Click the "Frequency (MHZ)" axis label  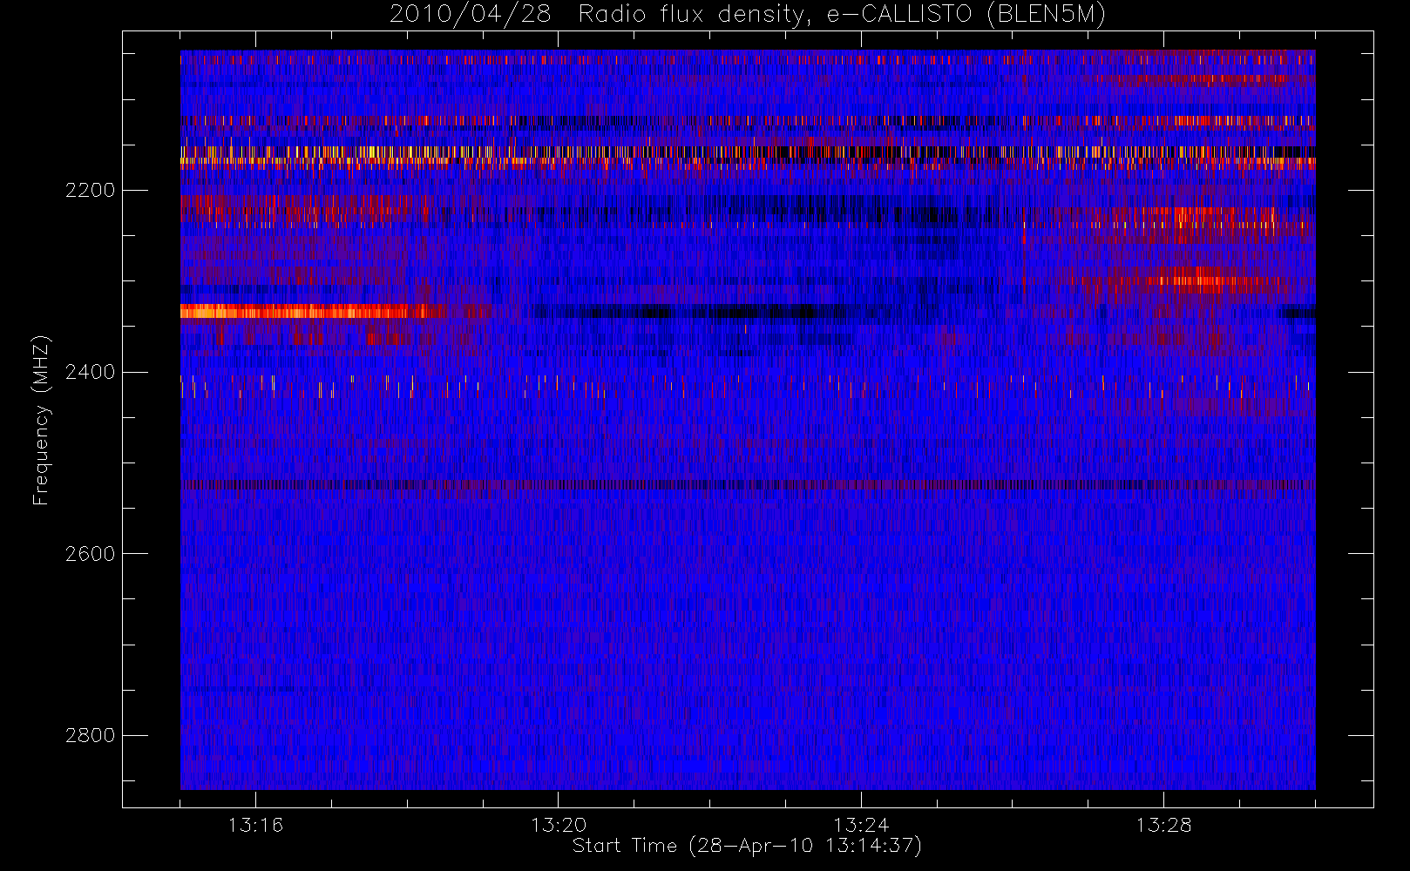pos(41,420)
